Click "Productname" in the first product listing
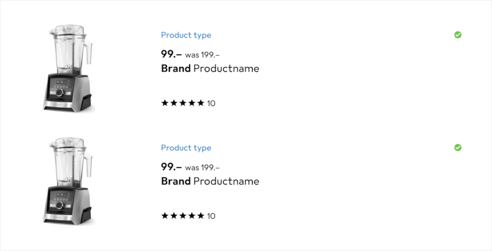Viewport: 492px width, 251px height. (x=226, y=68)
